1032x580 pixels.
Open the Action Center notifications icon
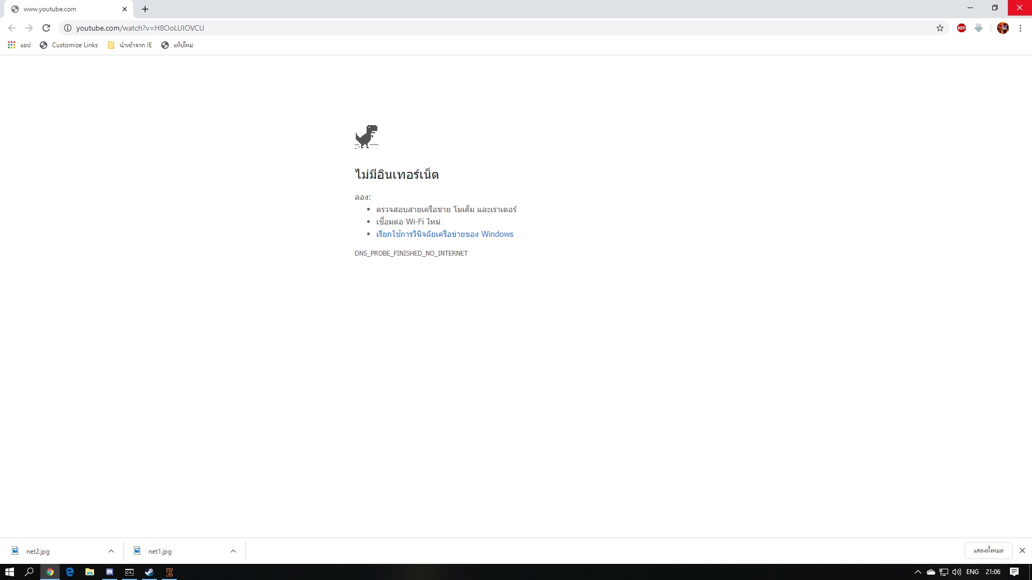tap(1014, 572)
